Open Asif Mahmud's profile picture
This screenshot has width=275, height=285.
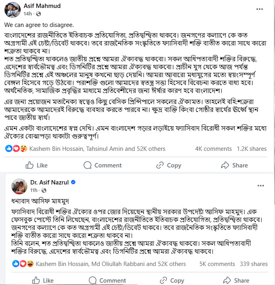(x=12, y=9)
